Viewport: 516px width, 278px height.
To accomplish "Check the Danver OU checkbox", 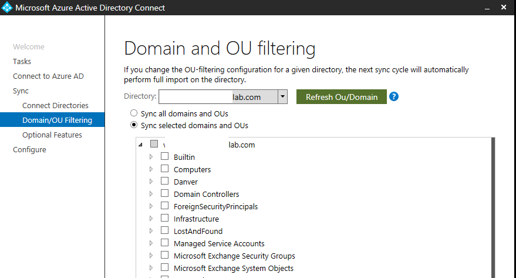I will [164, 181].
